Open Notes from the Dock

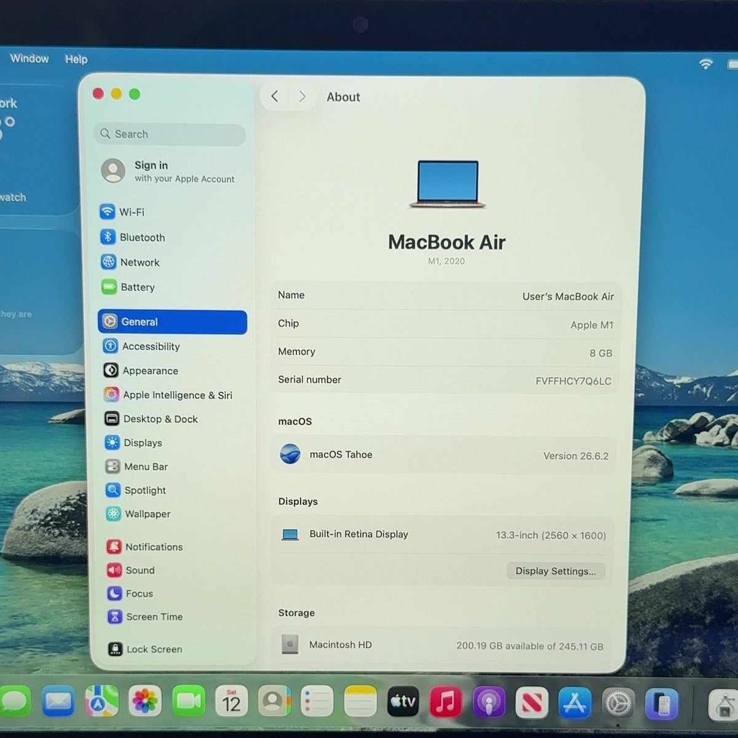point(360,702)
